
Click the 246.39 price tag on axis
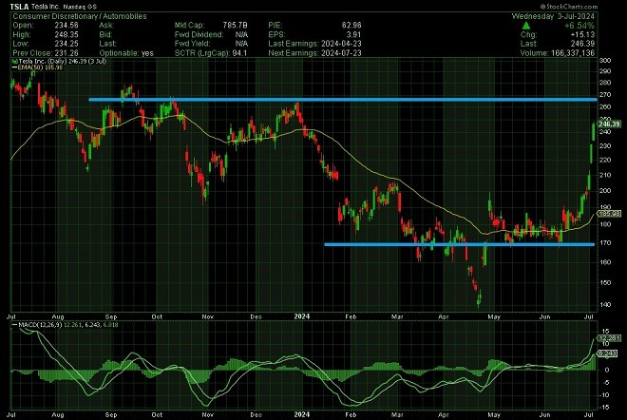[x=609, y=124]
